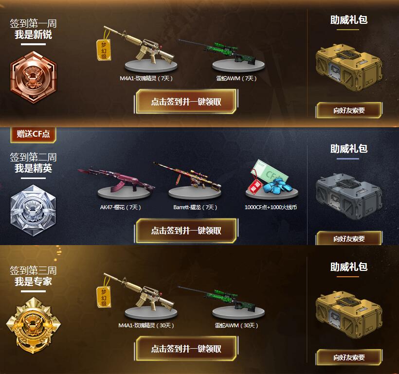Click the 赠送CF点 red label tag
Screen dimensions: 399x374
34,134
